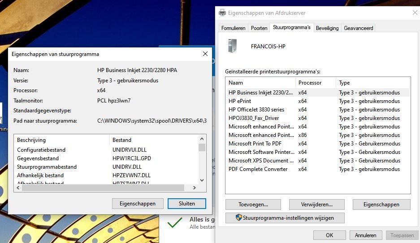Click the UNIDRVUI.DLL file name
The image size is (420, 243).
[130, 150]
